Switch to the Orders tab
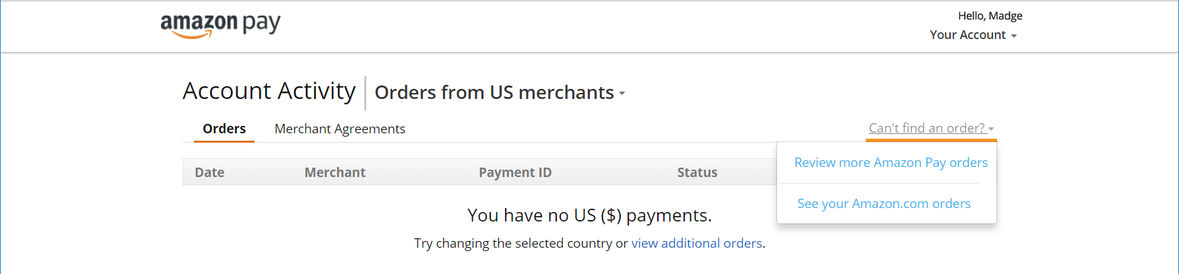 224,129
